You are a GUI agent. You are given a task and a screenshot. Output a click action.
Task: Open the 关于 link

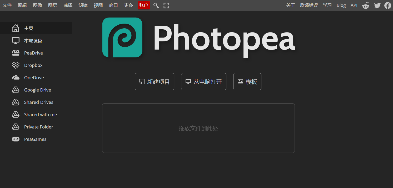coord(291,5)
